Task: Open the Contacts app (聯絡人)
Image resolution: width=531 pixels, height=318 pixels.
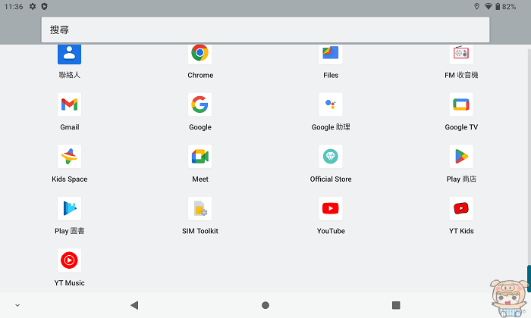Action: point(70,55)
